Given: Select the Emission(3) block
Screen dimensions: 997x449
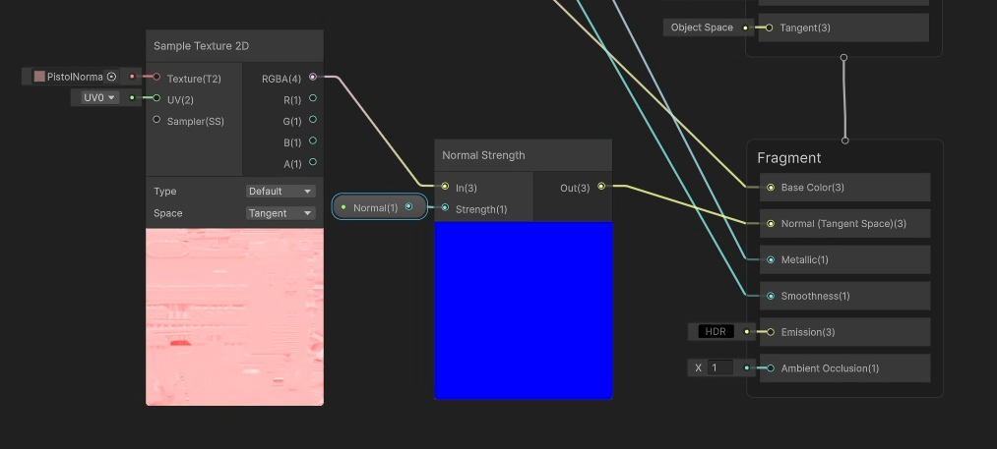Looking at the screenshot, I should click(x=845, y=332).
